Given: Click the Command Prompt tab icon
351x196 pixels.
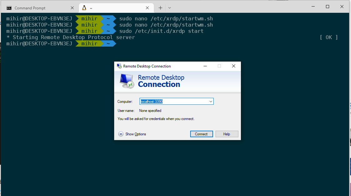Looking at the screenshot, I should click(x=9, y=8).
